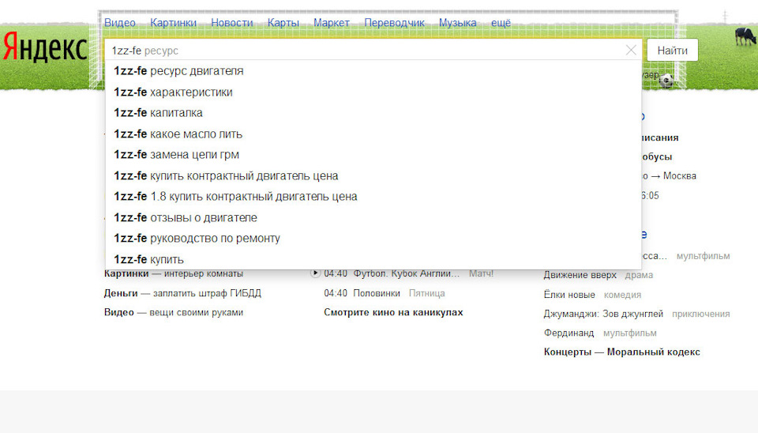Screen dimensions: 758x433
Task: Clear the search field with the X icon
Action: tap(631, 51)
